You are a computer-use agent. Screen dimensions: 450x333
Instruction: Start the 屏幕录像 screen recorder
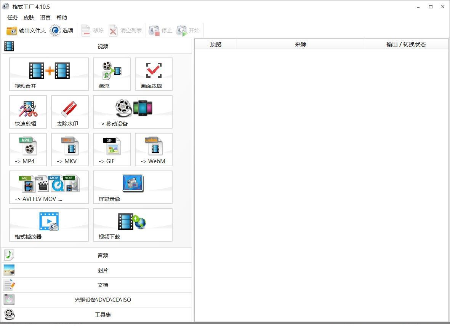[x=133, y=187]
